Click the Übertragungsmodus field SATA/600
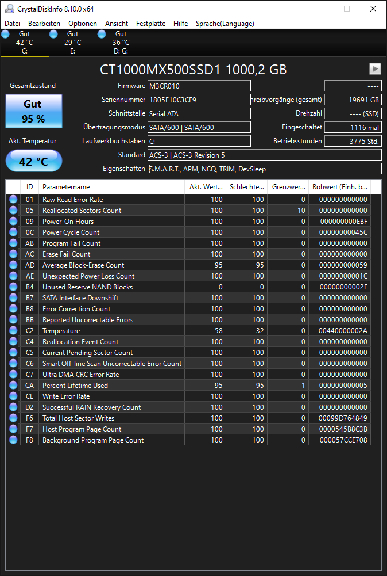Image resolution: width=387 pixels, height=576 pixels. point(199,128)
